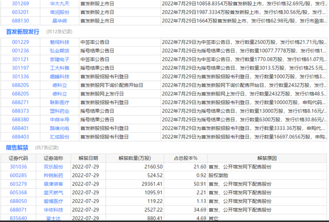Click stock code 835640
329x222 pixels.
point(19,218)
